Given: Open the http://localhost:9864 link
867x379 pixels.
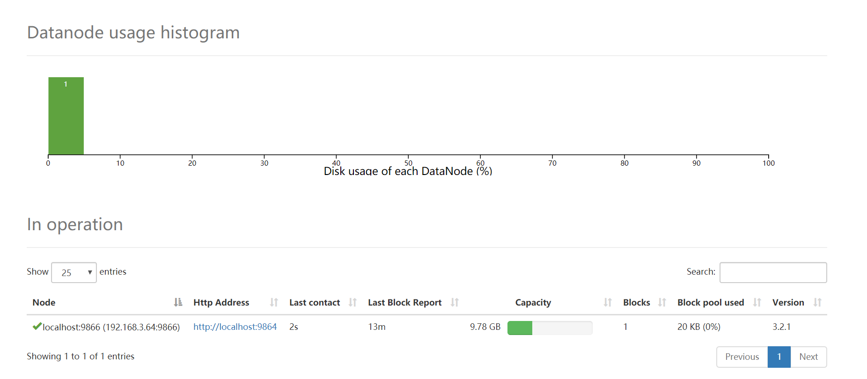Looking at the screenshot, I should pos(235,327).
